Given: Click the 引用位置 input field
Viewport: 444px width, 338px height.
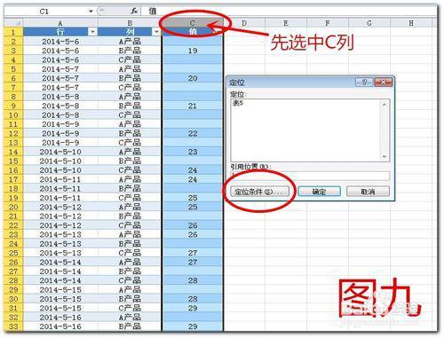Looking at the screenshot, I should tap(310, 176).
